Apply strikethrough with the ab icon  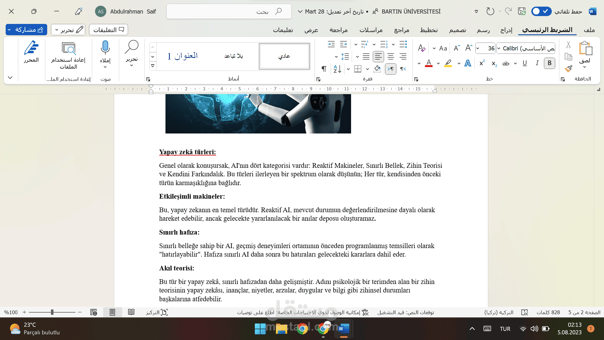coord(506,63)
